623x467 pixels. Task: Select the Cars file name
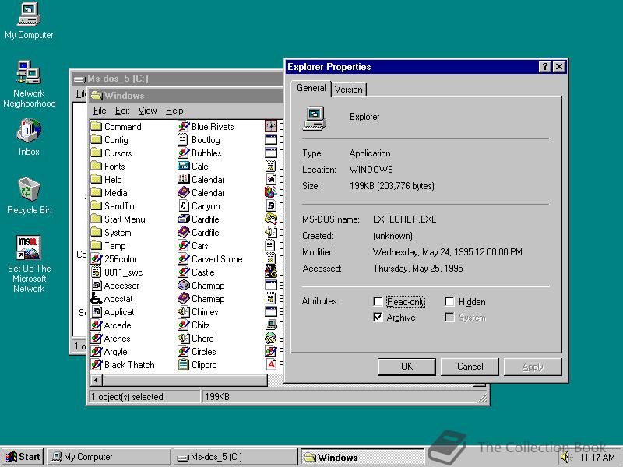pyautogui.click(x=200, y=246)
